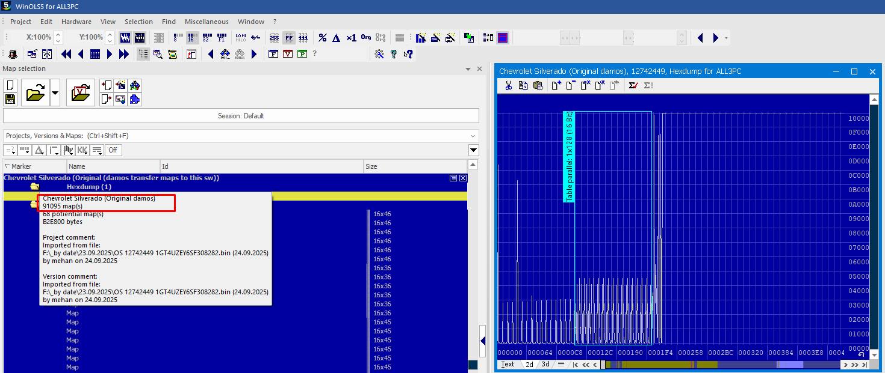The width and height of the screenshot is (885, 373).
Task: Open the Miscellaneous menu
Action: (206, 22)
